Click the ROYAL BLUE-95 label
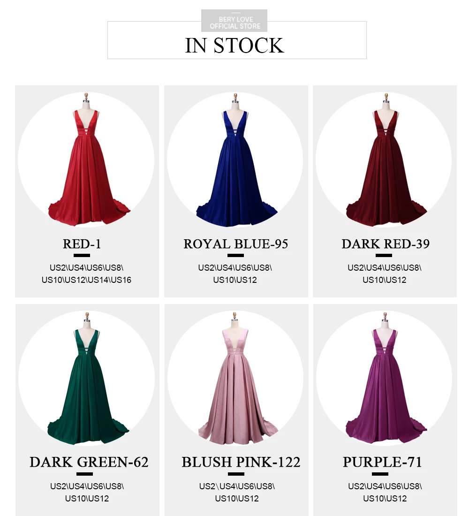Image resolution: width=469 pixels, height=516 pixels. point(235,244)
